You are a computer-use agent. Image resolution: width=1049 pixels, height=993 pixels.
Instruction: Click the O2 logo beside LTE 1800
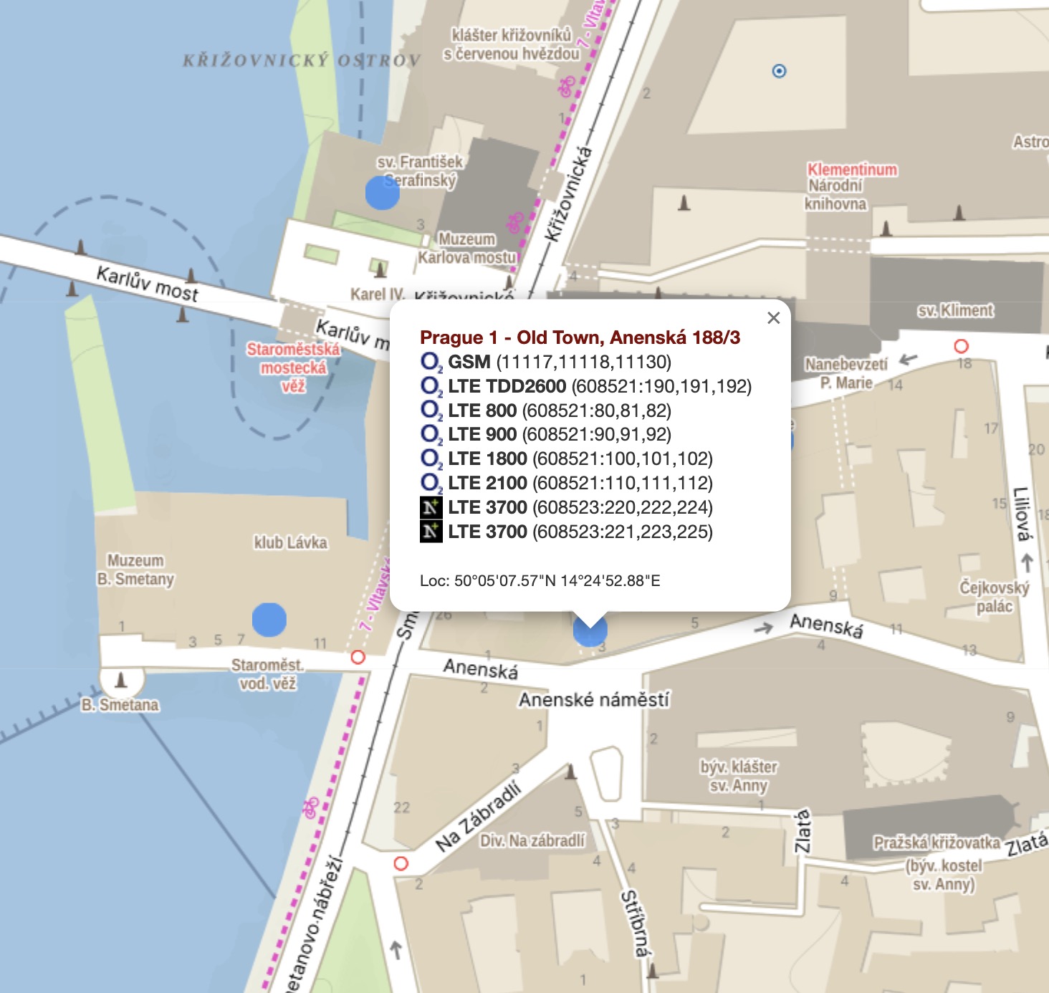pos(431,459)
